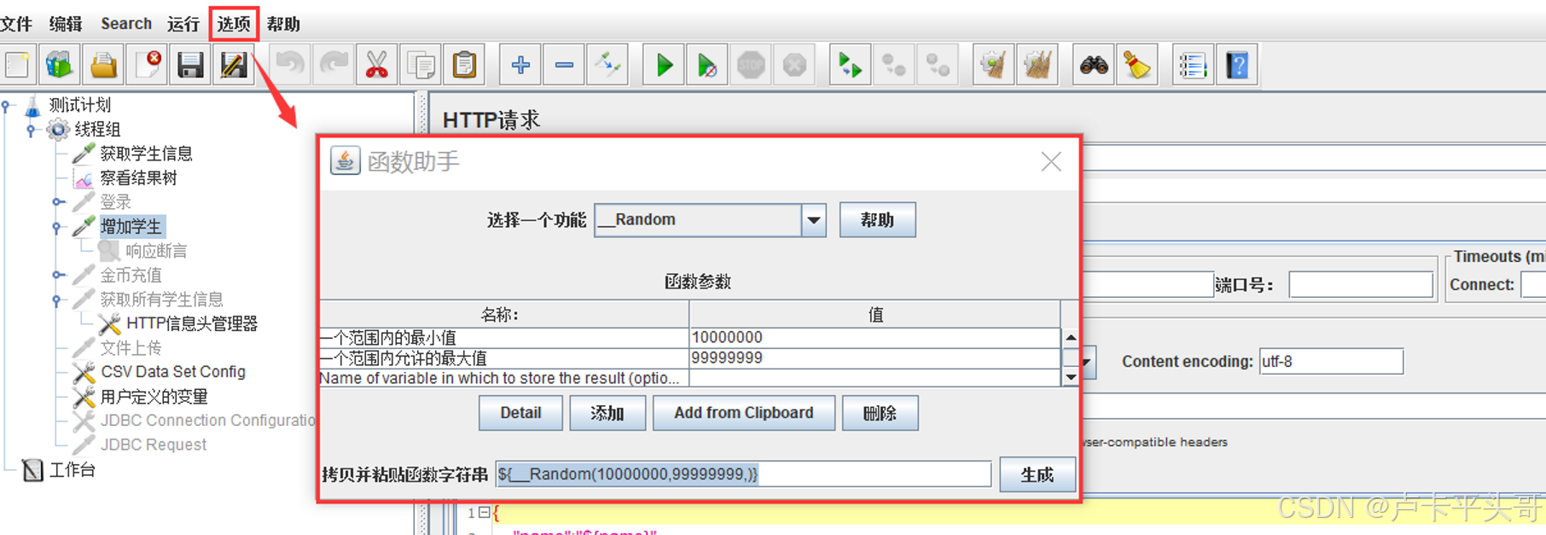The height and width of the screenshot is (535, 1546).
Task: Click the Remote Shutdown All icon
Action: coord(937,65)
